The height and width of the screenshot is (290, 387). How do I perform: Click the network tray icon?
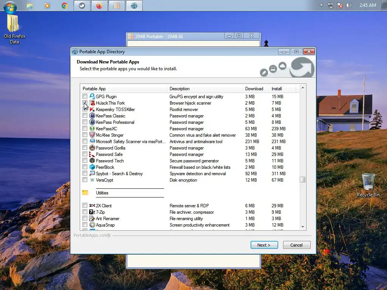point(330,5)
